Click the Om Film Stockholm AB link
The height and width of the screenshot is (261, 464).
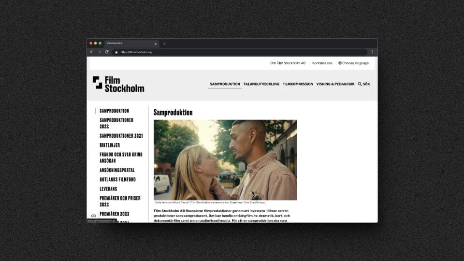coord(288,63)
